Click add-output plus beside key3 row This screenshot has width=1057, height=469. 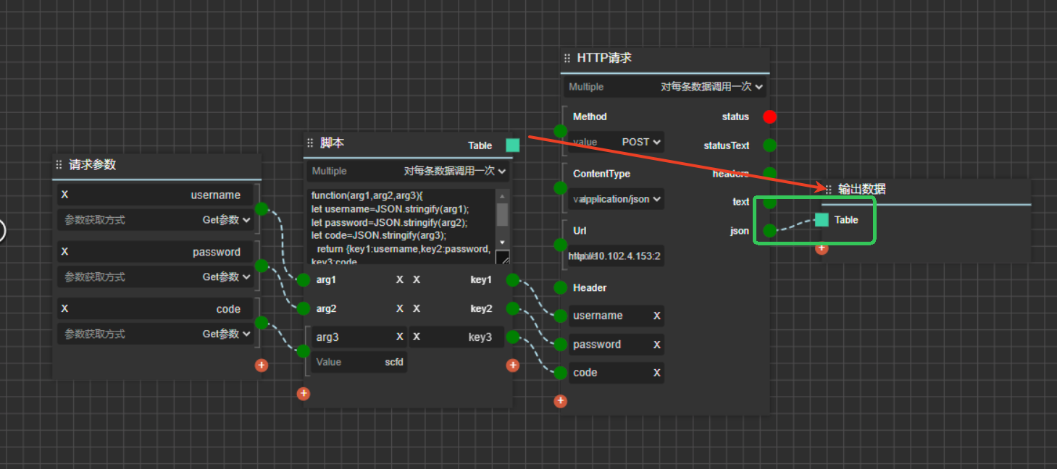click(513, 366)
